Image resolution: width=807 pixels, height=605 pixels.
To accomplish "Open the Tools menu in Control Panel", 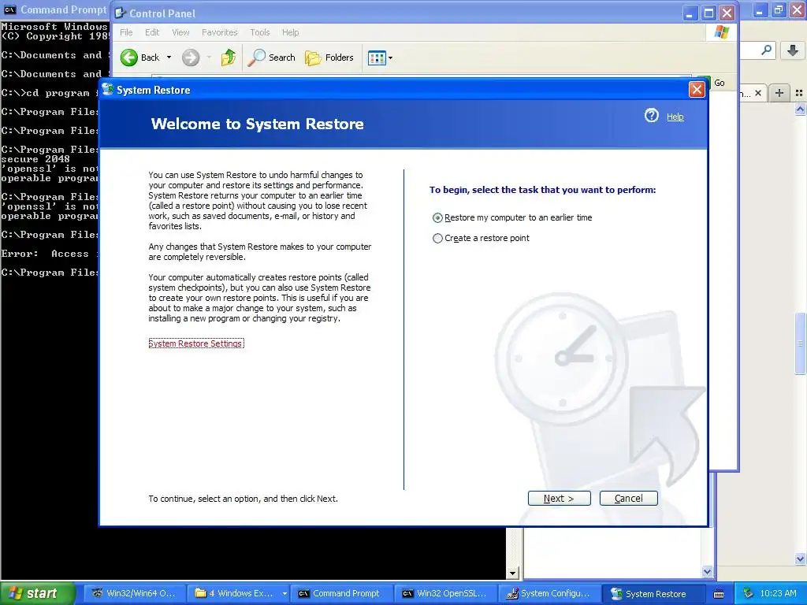I will [x=260, y=32].
